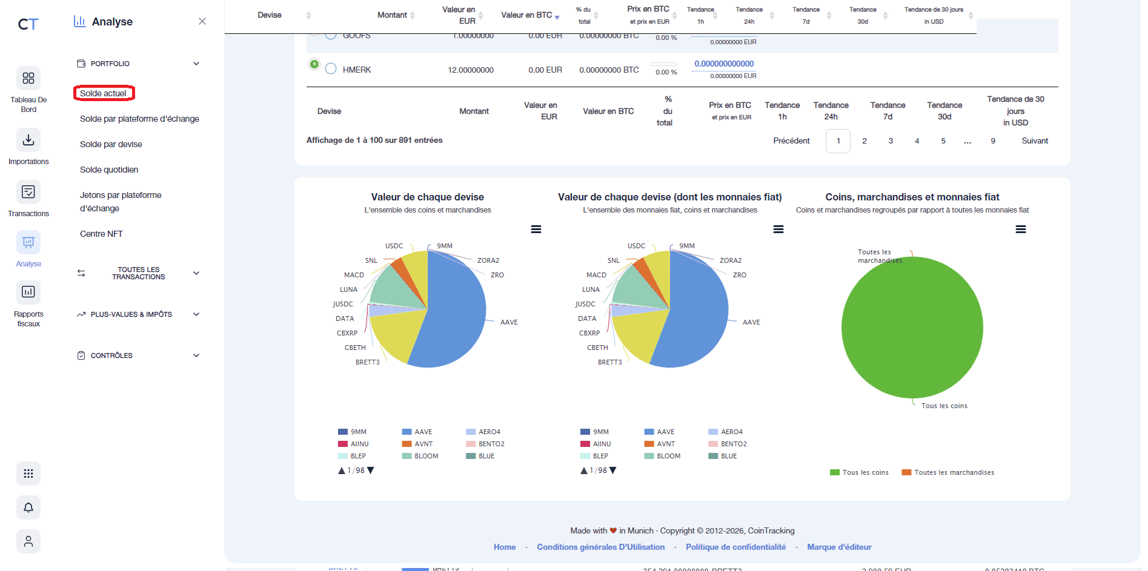Open the Importations sidebar icon
The image size is (1148, 571).
coord(28,140)
